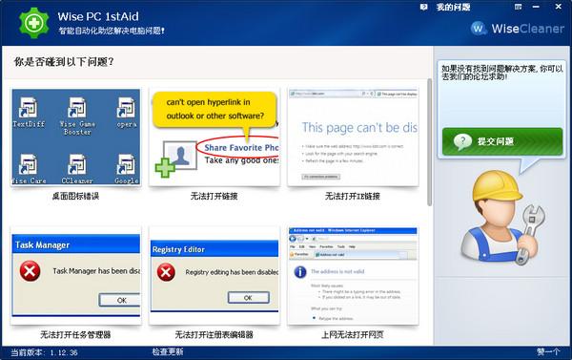The width and height of the screenshot is (572, 360).
Task: Open 我的问题 in the title bar
Action: 453,7
